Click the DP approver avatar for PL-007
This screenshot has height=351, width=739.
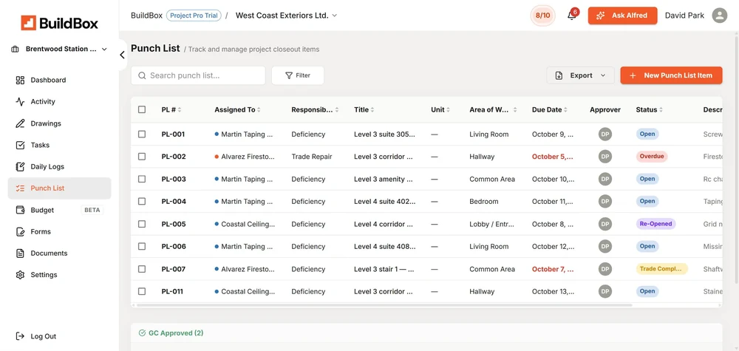point(605,269)
